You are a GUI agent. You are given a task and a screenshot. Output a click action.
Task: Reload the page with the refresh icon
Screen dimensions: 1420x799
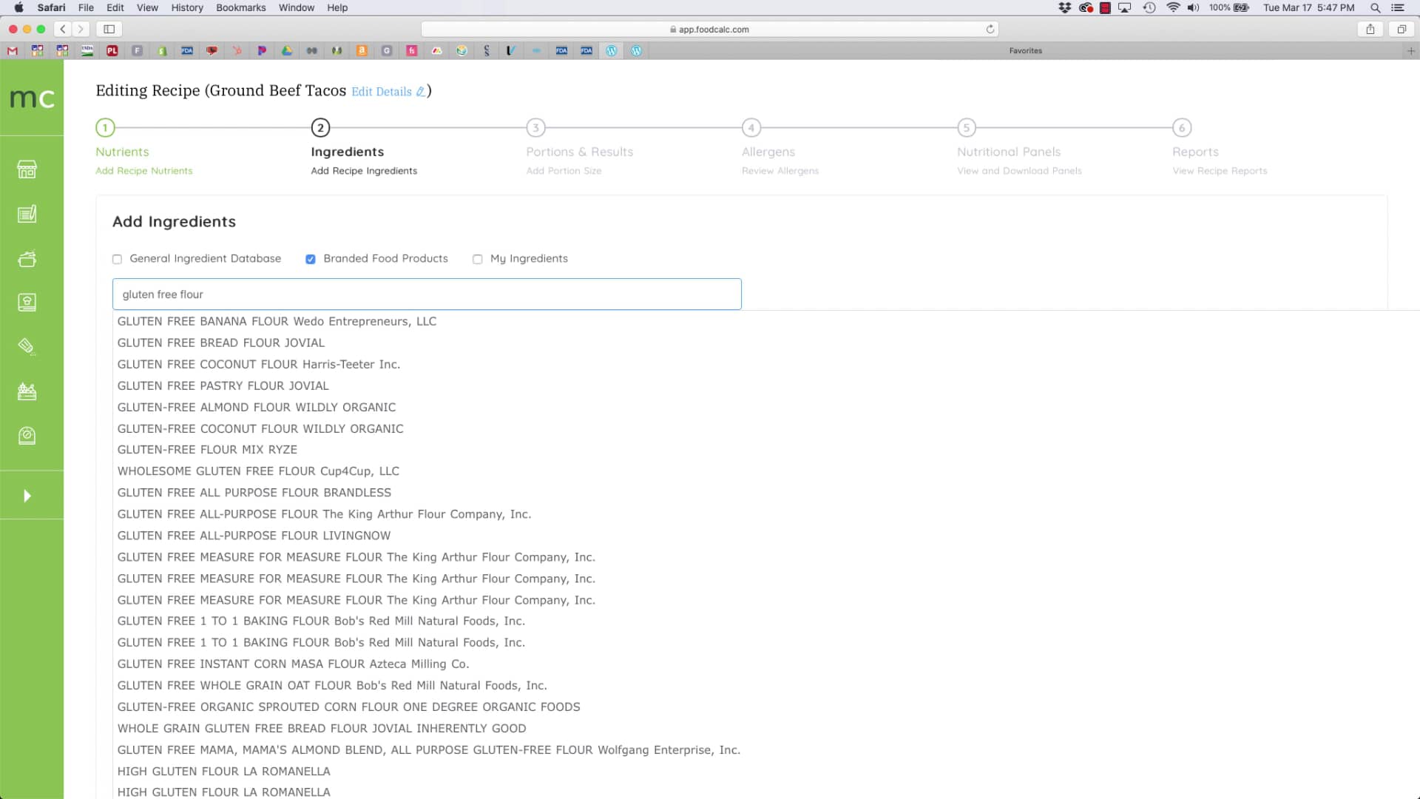pos(990,29)
